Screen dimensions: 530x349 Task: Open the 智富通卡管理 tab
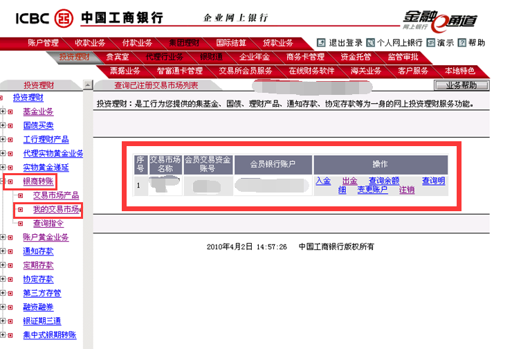[179, 71]
